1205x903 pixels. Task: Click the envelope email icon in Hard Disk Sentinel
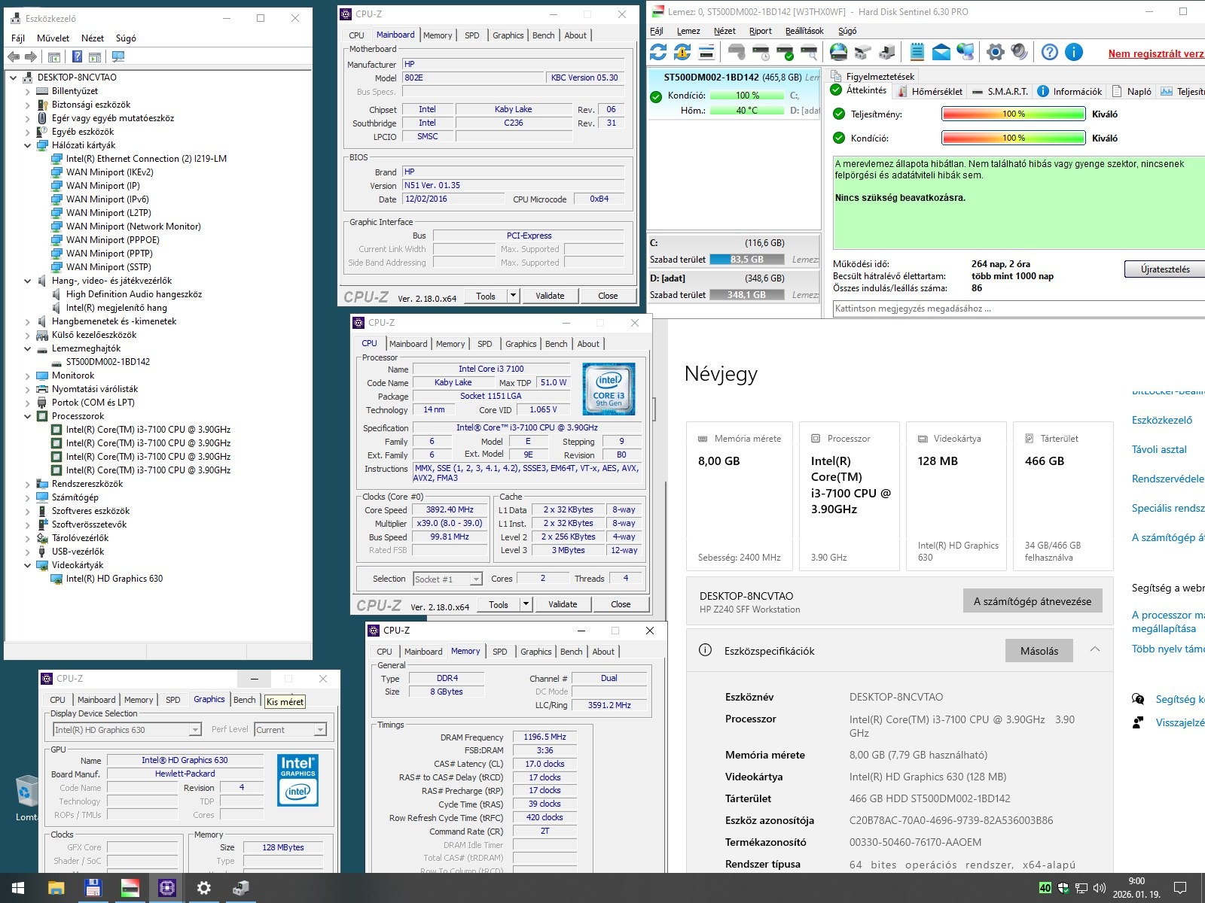tap(941, 52)
